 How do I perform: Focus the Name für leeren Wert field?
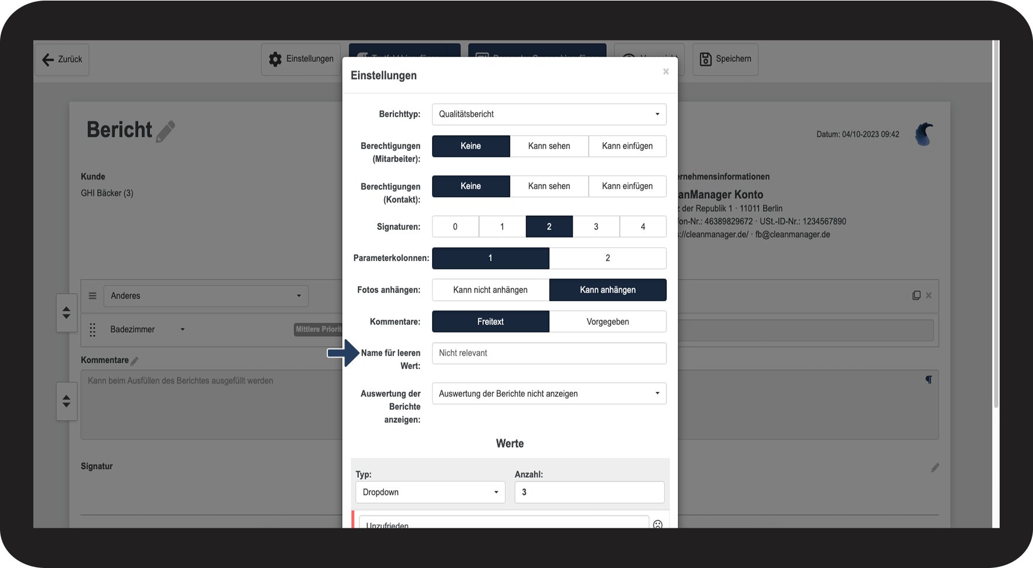[x=549, y=353]
